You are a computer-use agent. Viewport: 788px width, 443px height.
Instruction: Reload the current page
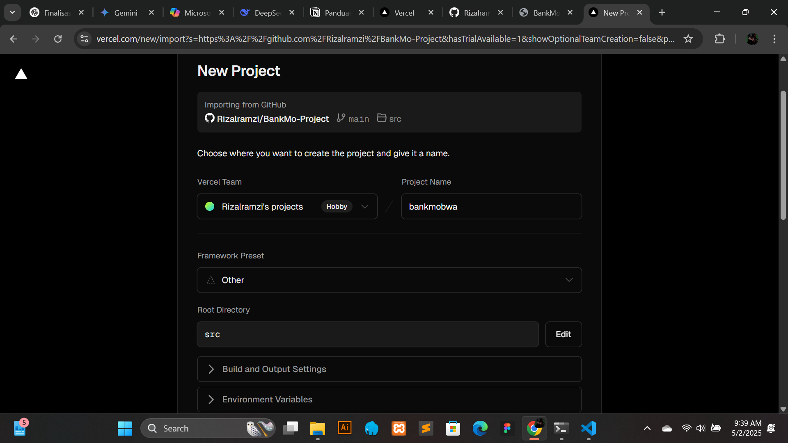pos(58,39)
